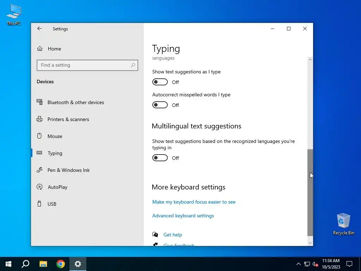
Task: Open the taskbar clock and date
Action: (x=331, y=264)
